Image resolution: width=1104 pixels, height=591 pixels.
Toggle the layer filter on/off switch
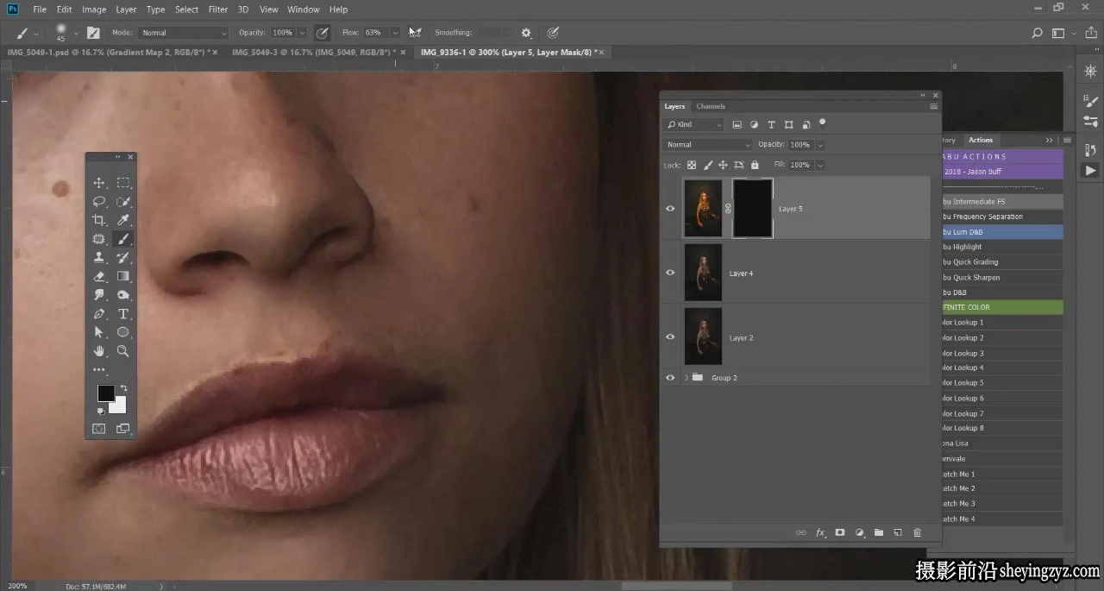(822, 123)
